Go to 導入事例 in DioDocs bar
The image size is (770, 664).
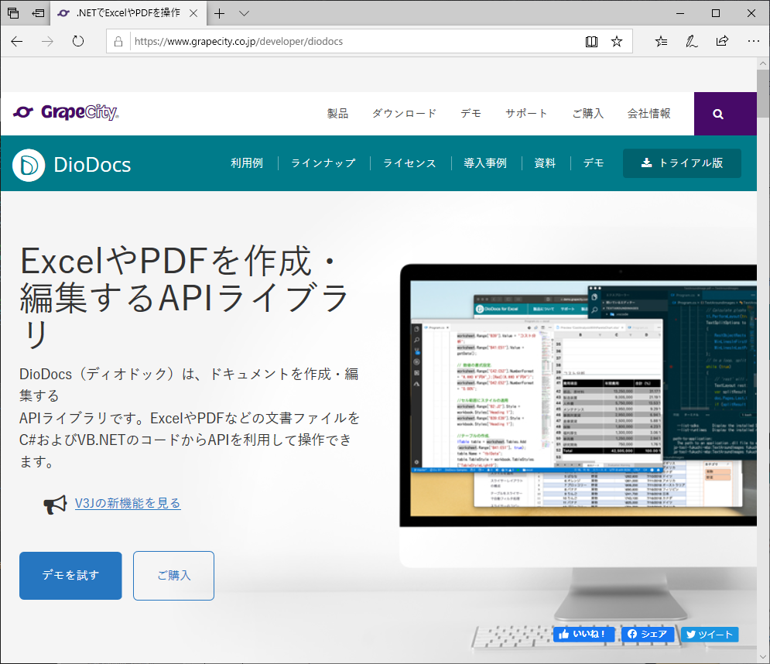485,163
